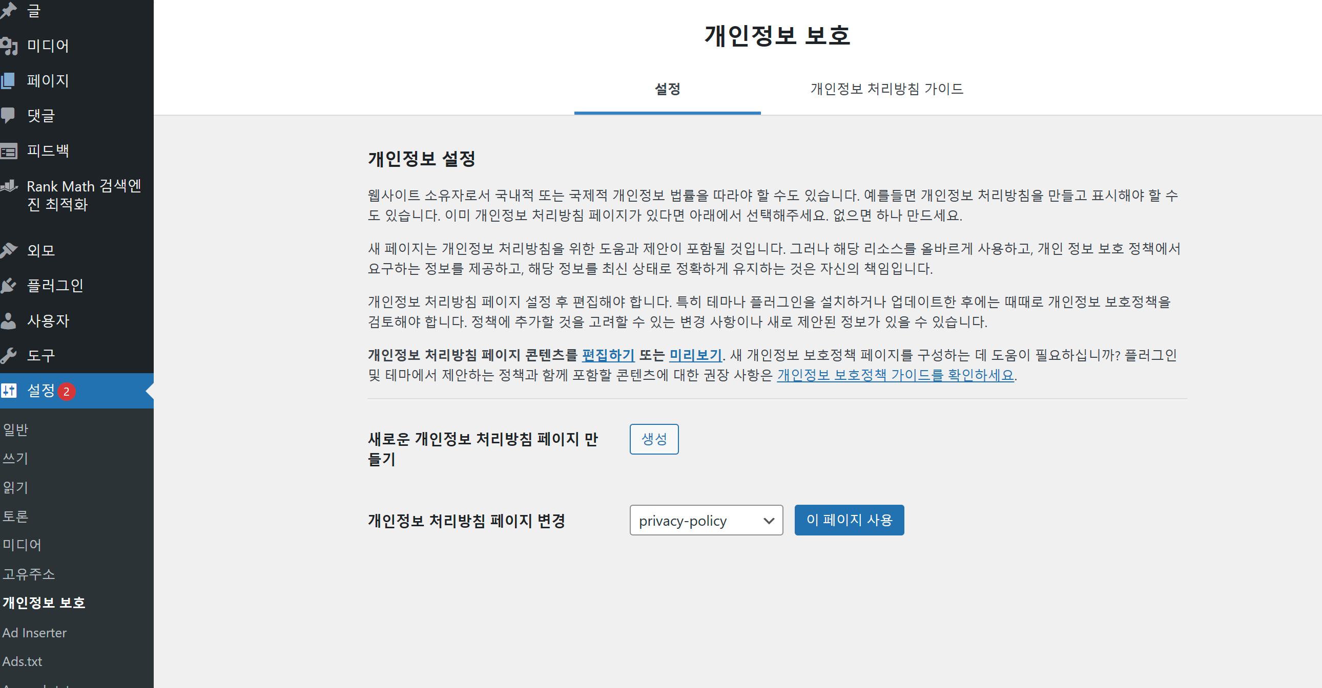Select Ad Inserter in the sidebar
The height and width of the screenshot is (688, 1322).
pyautogui.click(x=34, y=632)
